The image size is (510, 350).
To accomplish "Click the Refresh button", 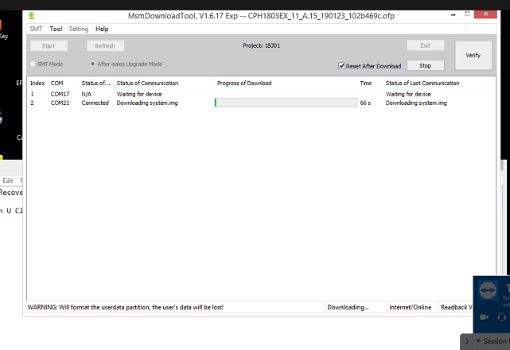I will (x=105, y=46).
